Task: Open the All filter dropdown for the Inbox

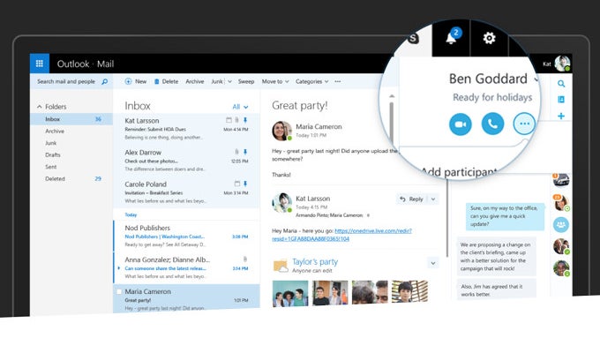Action: pyautogui.click(x=240, y=107)
